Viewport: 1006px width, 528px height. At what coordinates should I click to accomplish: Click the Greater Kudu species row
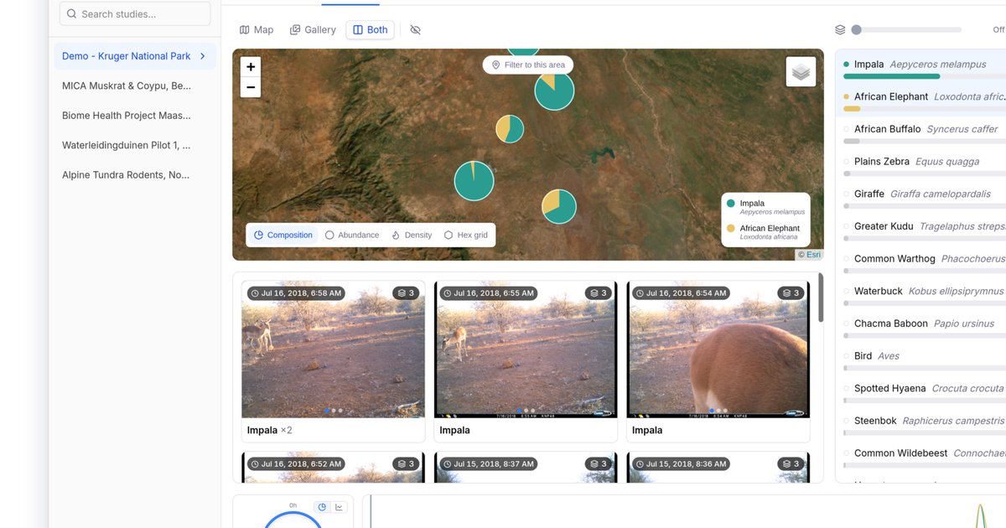[922, 231]
